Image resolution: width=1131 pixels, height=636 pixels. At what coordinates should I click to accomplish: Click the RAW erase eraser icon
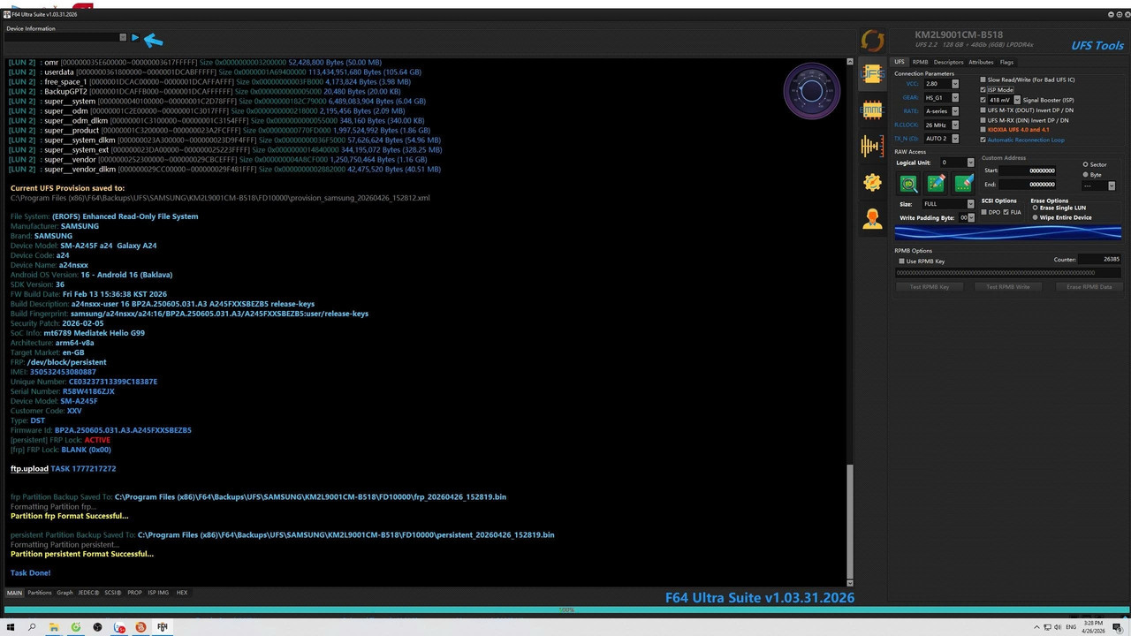963,183
